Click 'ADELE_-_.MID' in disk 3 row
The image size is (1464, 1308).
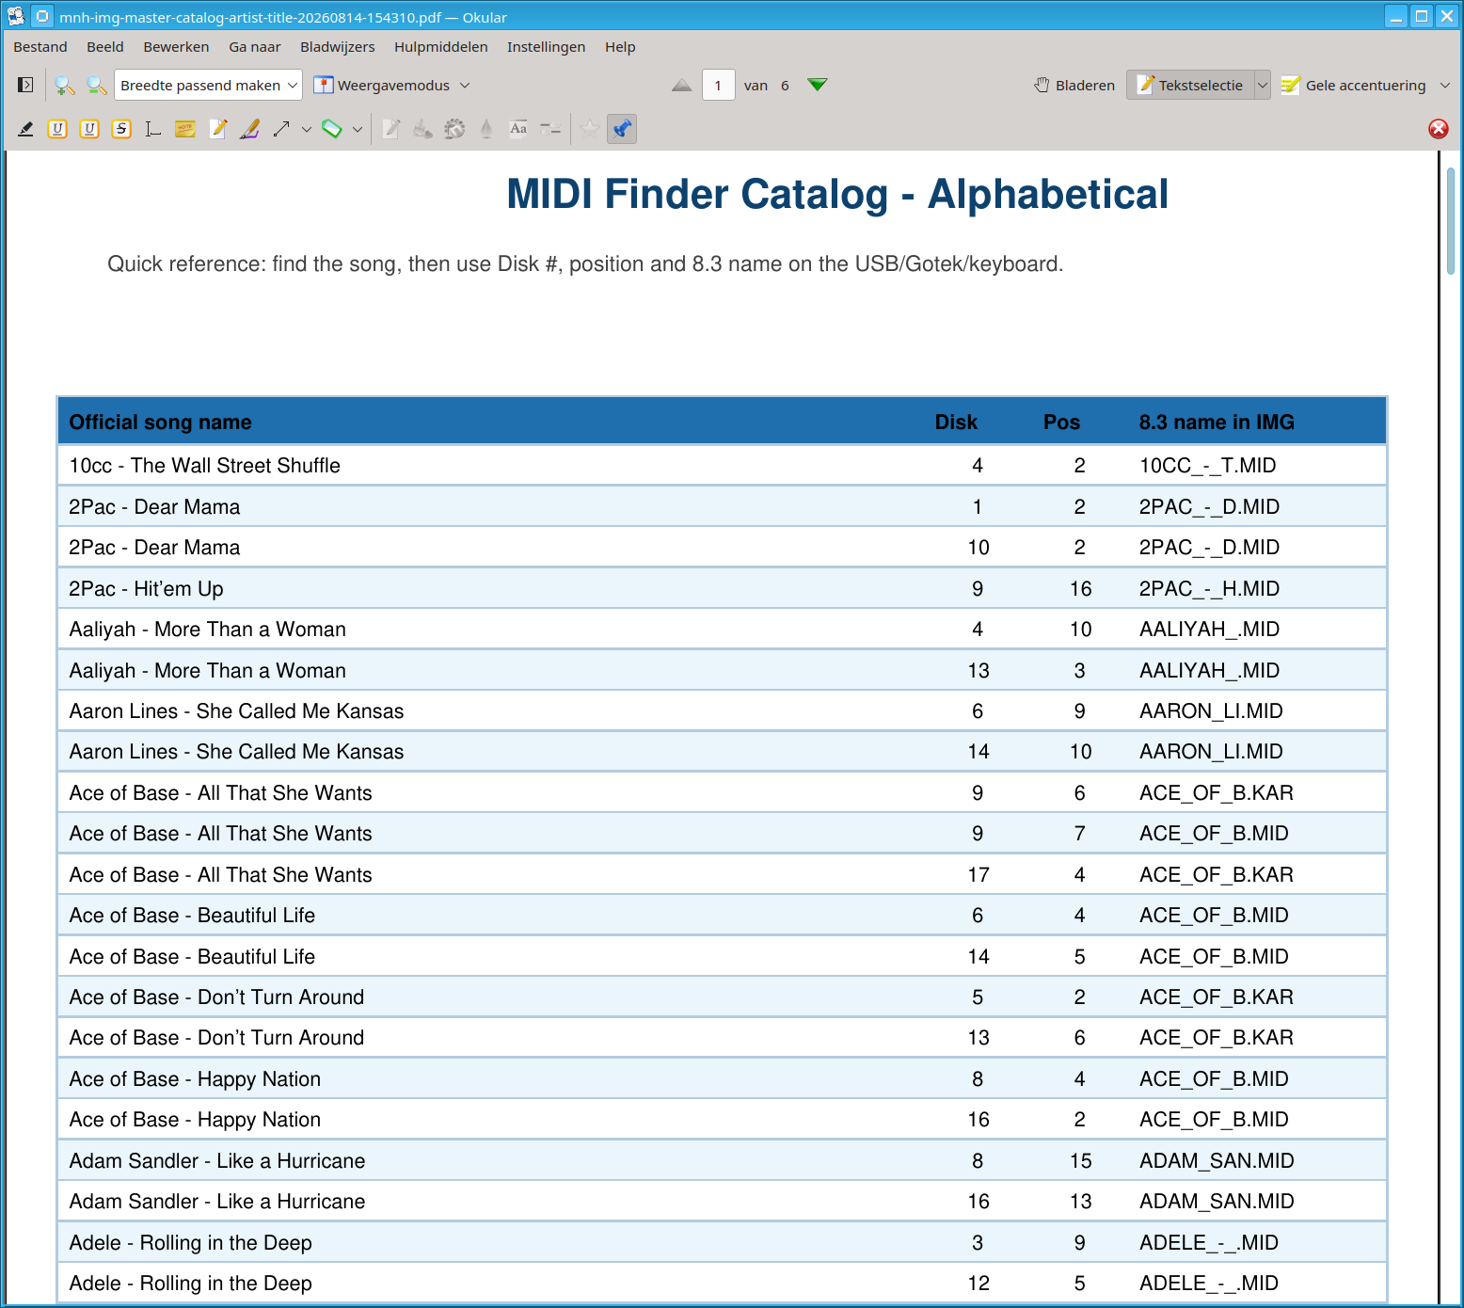click(1208, 1243)
